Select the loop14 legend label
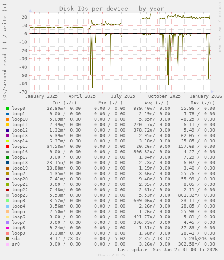 [20, 141]
